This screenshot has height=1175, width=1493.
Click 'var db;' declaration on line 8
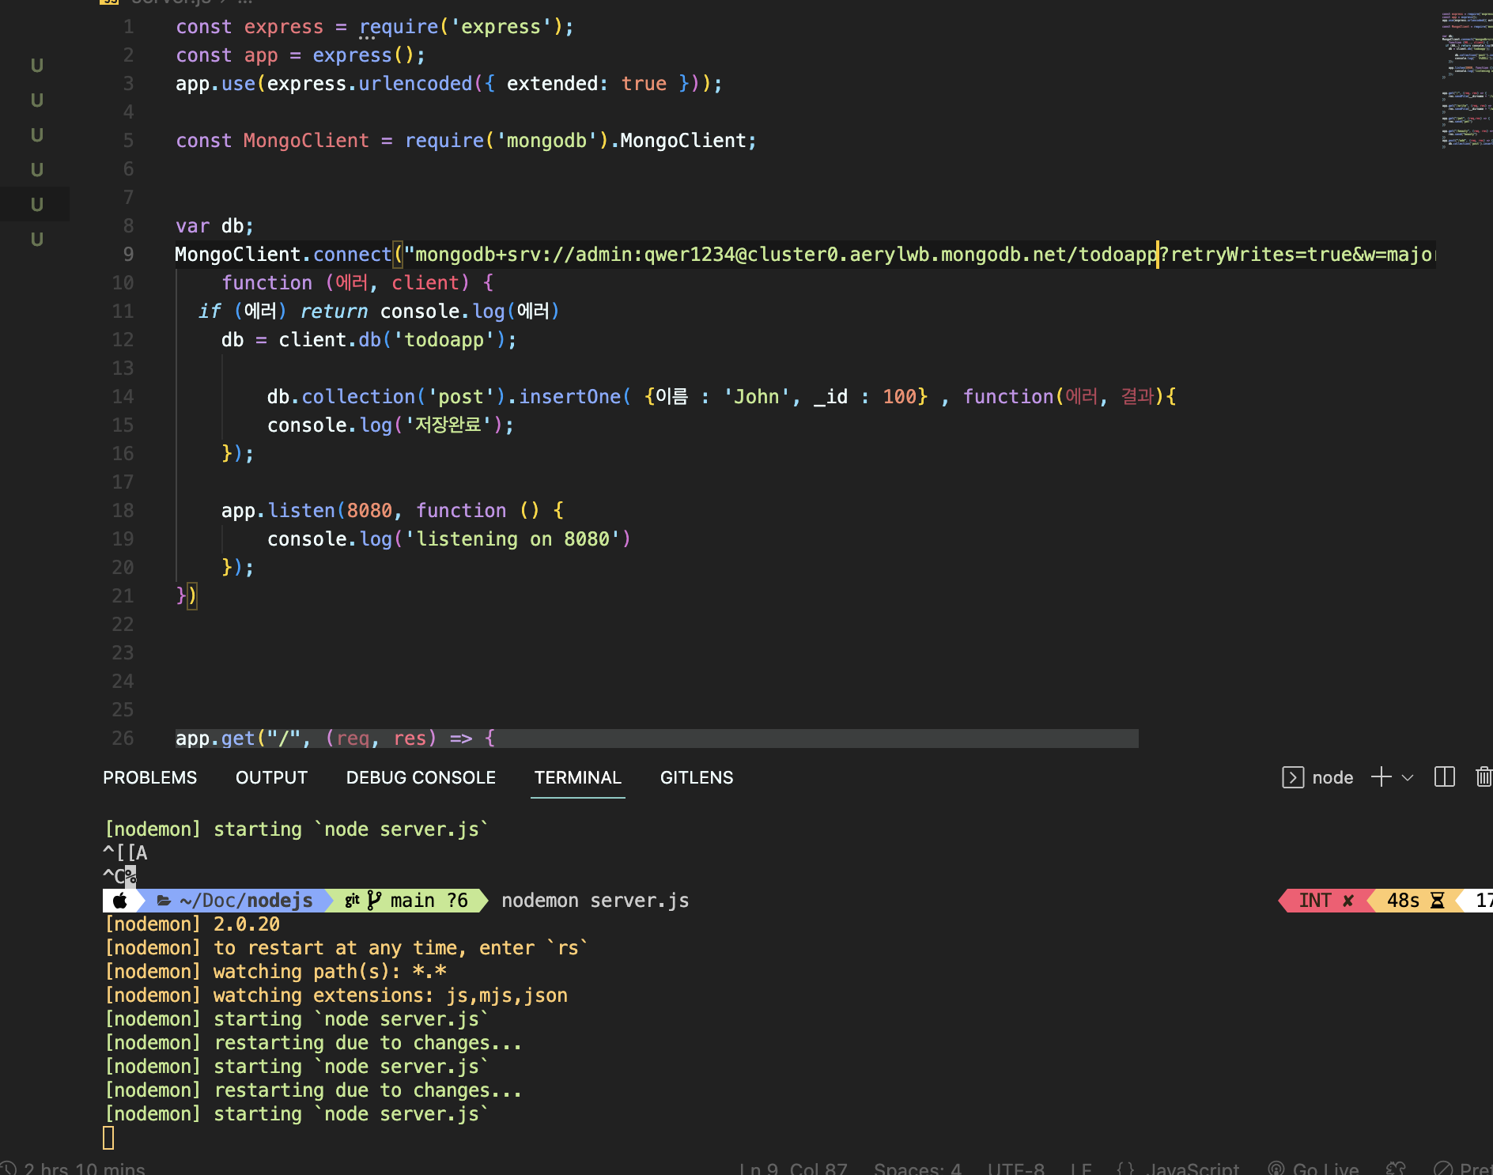215,226
